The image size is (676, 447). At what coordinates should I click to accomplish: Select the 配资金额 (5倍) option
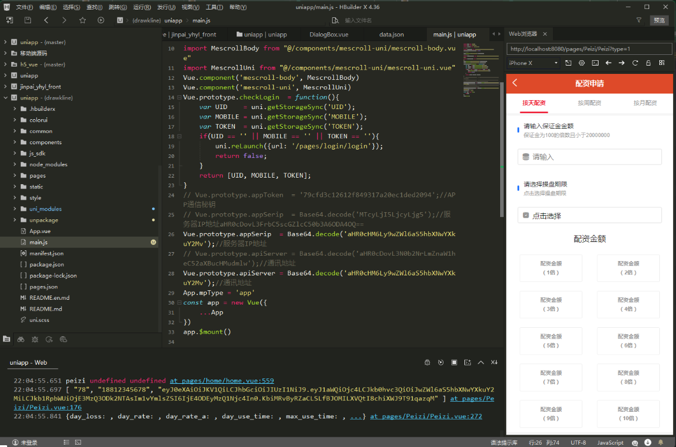(551, 340)
